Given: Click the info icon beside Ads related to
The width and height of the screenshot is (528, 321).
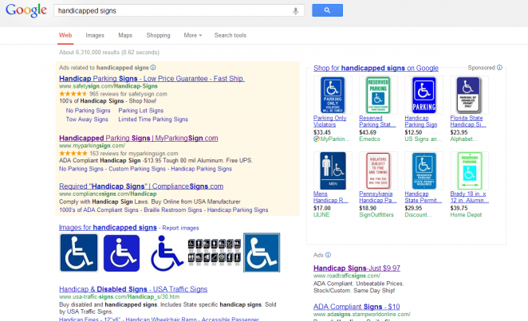Looking at the screenshot, I should pyautogui.click(x=153, y=68).
